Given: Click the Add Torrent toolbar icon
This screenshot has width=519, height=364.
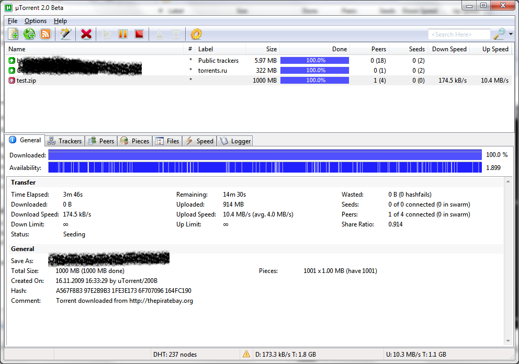Looking at the screenshot, I should point(13,34).
